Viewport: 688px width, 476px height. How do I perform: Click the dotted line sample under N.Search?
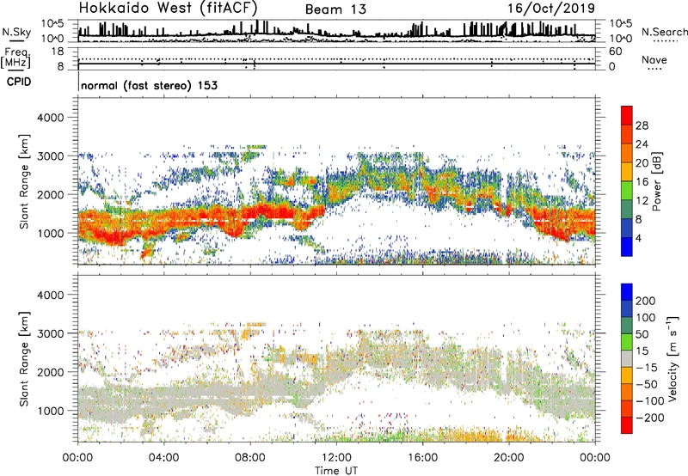[x=666, y=41]
